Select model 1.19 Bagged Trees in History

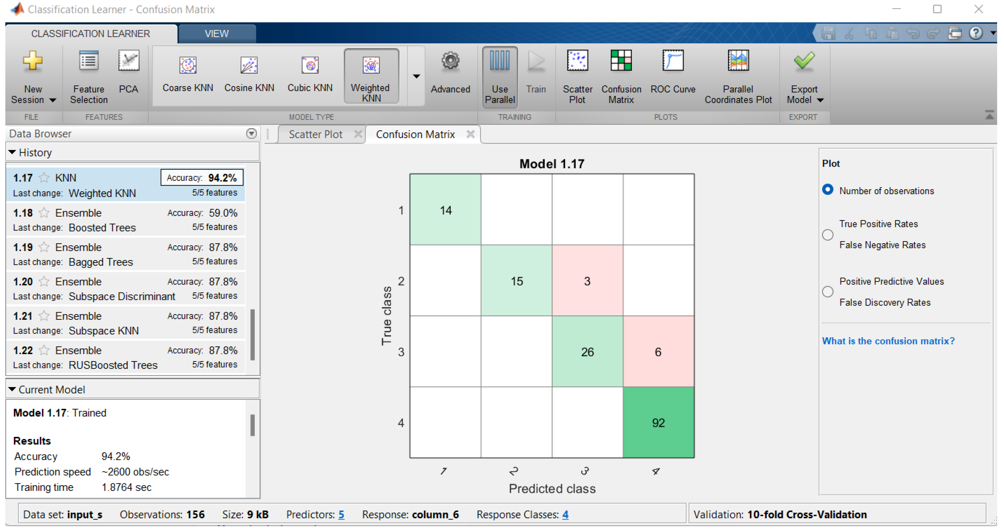tap(125, 254)
